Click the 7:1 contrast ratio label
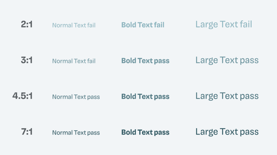This screenshot has width=277, height=155. pyautogui.click(x=27, y=131)
